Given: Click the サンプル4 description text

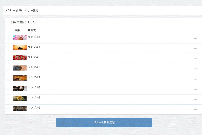Looking at the screenshot, I should tap(34, 77).
